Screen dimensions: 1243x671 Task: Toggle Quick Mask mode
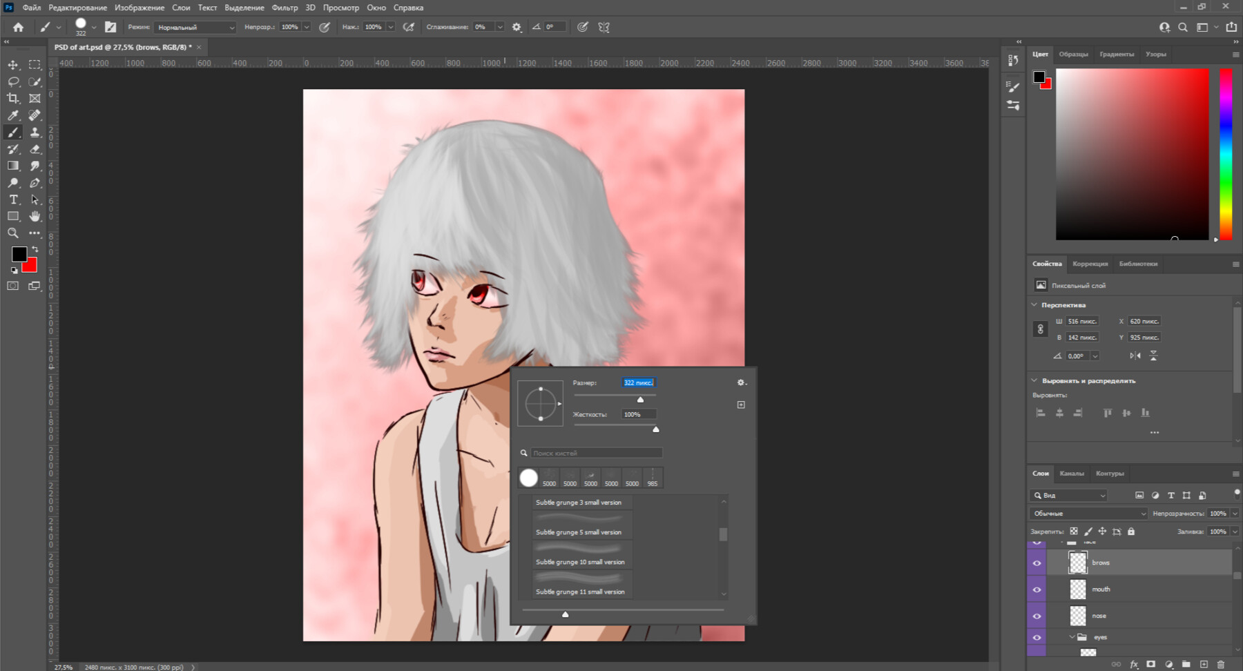(x=13, y=286)
